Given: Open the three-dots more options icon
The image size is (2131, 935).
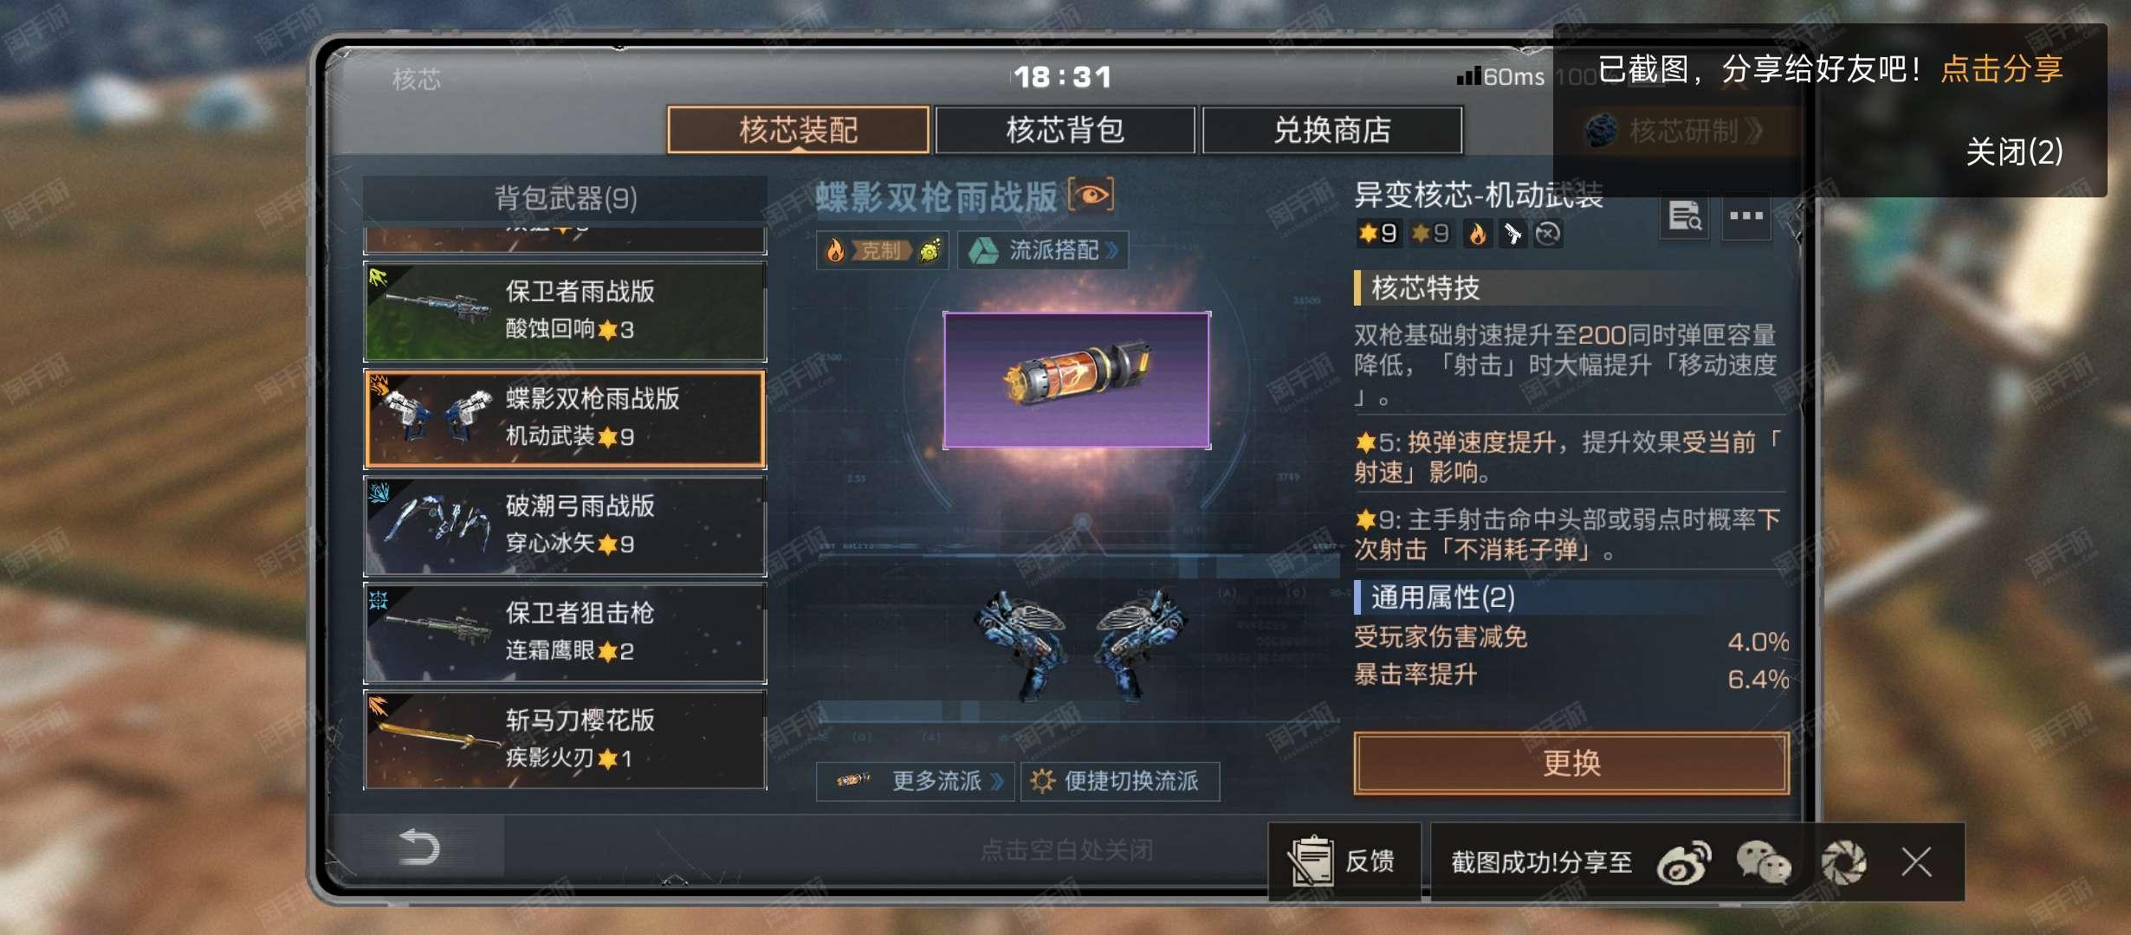Looking at the screenshot, I should [x=1746, y=216].
